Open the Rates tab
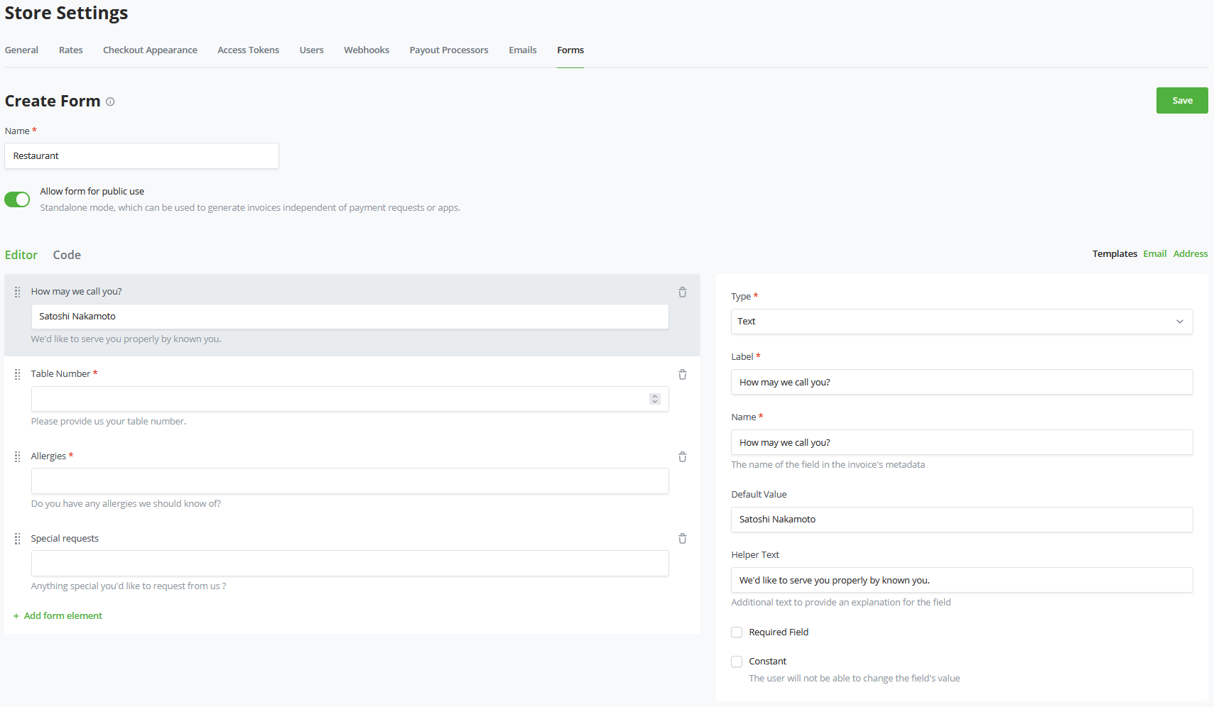 click(71, 50)
